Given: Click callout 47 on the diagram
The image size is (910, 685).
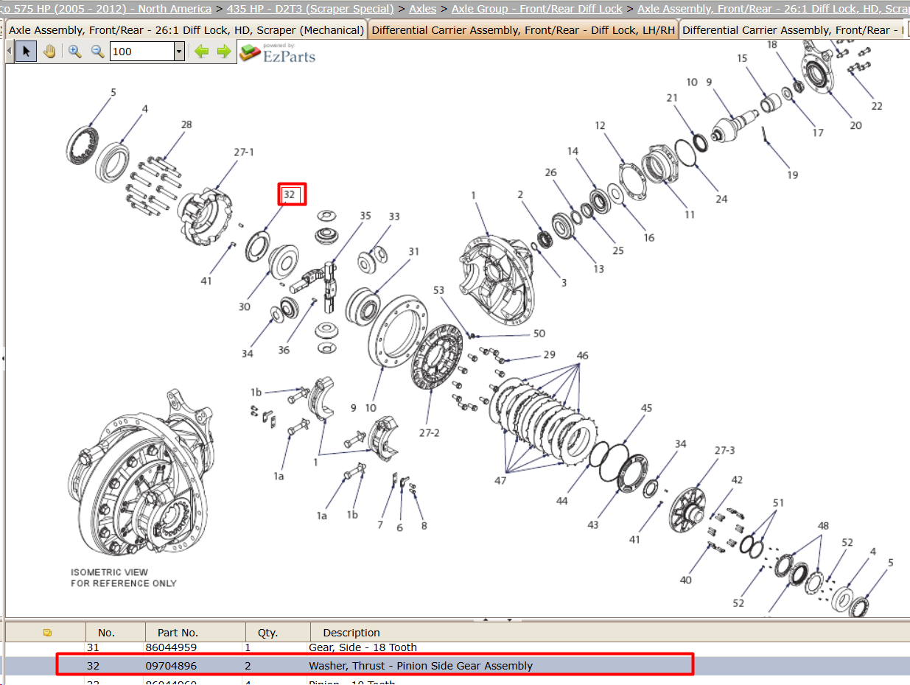Looking at the screenshot, I should [500, 481].
